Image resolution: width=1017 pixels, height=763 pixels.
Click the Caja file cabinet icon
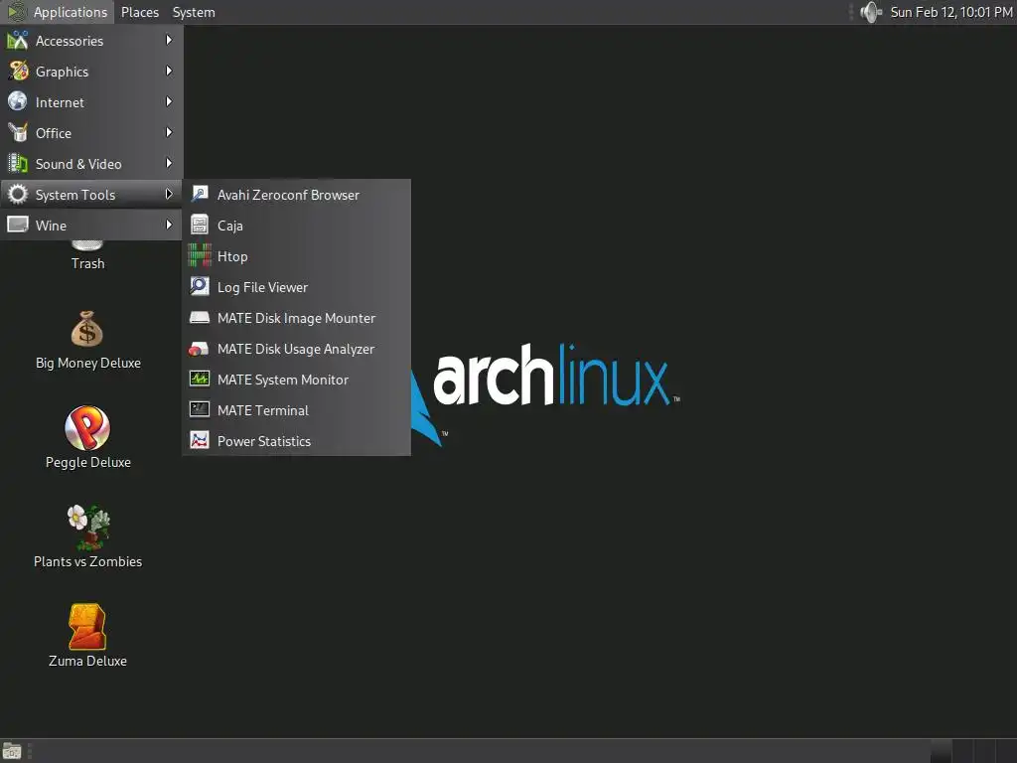click(x=200, y=226)
